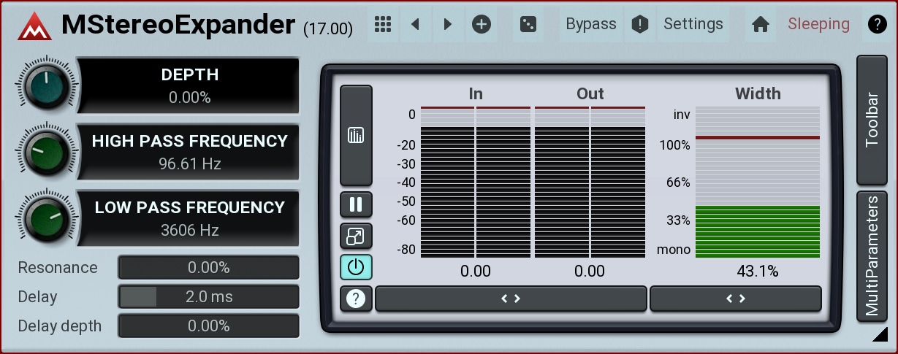Click the randomize dice icon
Screen dimensions: 898x354
pos(527,24)
